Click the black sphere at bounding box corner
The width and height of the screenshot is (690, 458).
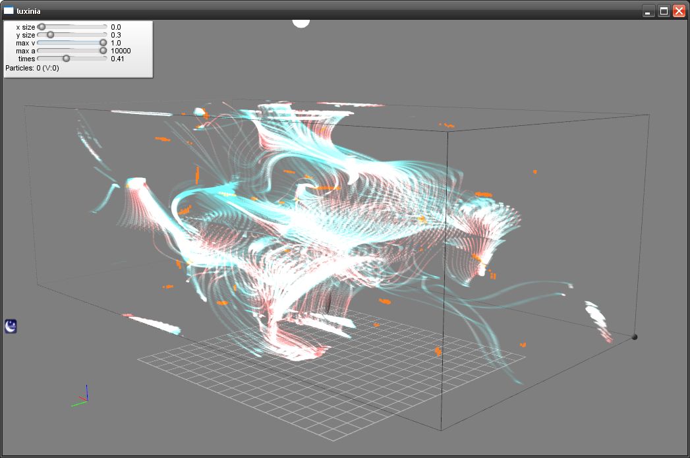tap(634, 337)
